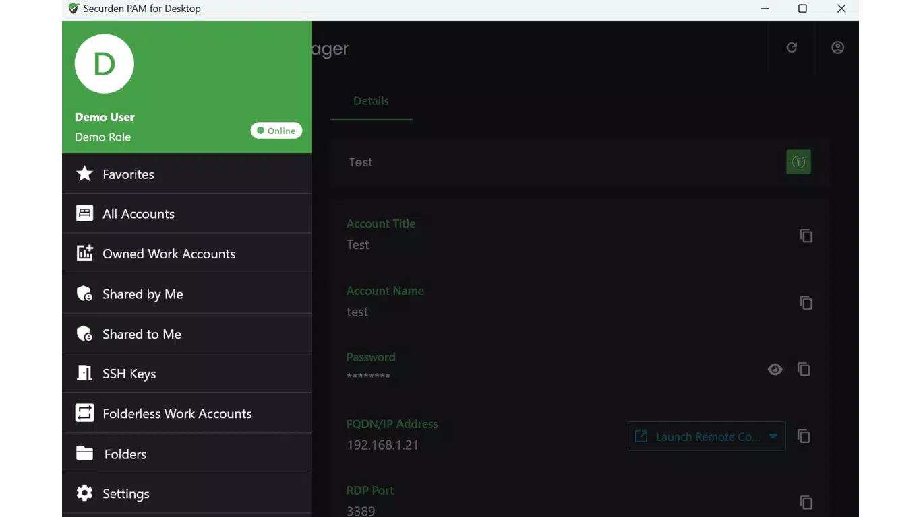Open the user profile icon

coord(837,47)
